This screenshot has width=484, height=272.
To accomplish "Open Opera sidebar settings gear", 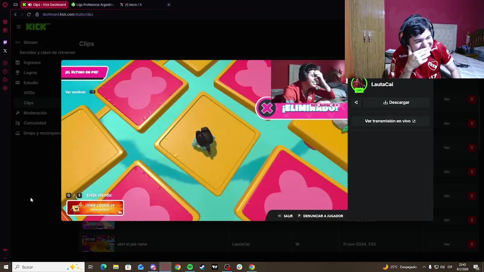I will (5, 88).
